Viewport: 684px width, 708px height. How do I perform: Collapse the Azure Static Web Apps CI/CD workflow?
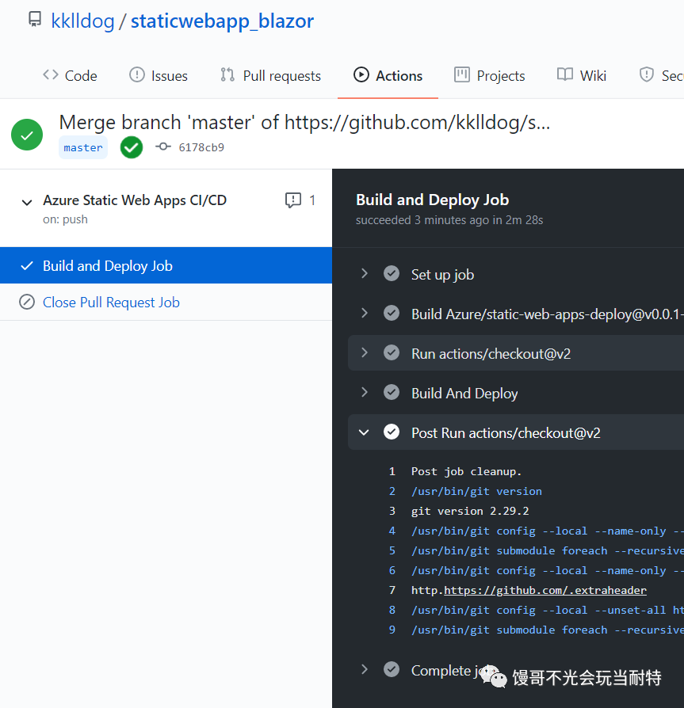[x=27, y=203]
